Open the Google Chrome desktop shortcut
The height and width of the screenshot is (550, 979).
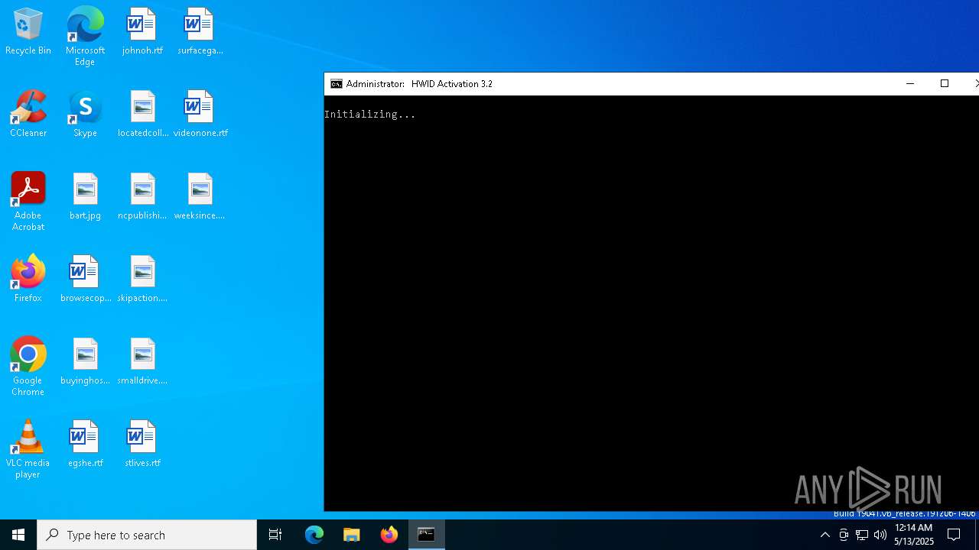pyautogui.click(x=28, y=367)
